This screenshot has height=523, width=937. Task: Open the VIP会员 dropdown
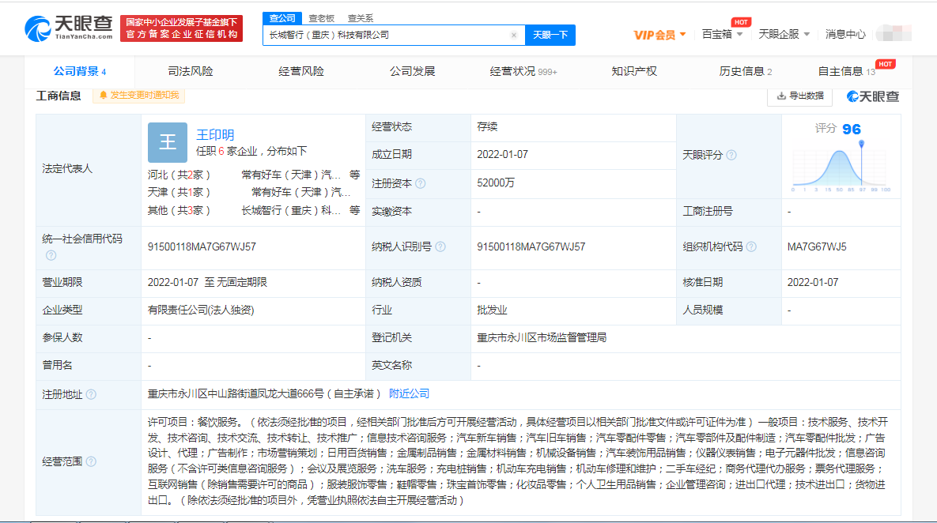659,35
